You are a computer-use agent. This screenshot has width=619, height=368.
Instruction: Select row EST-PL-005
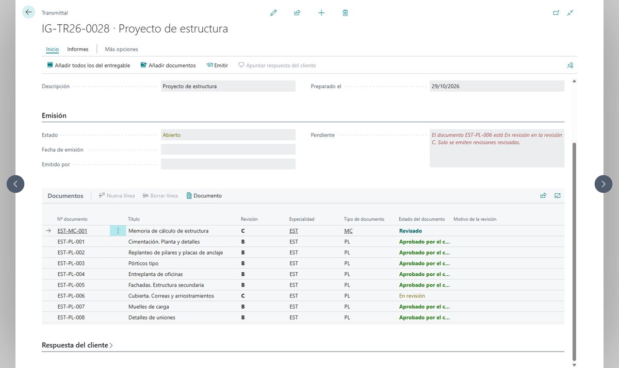click(303, 285)
